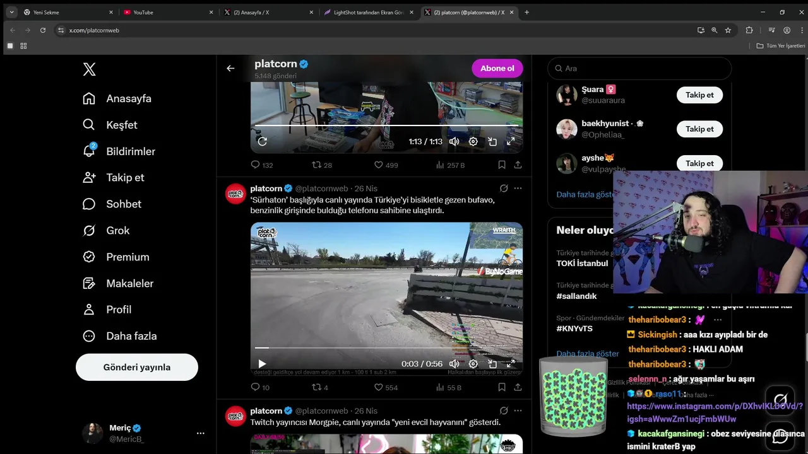Open more options on Morgpie post
This screenshot has height=454, width=808.
(518, 410)
